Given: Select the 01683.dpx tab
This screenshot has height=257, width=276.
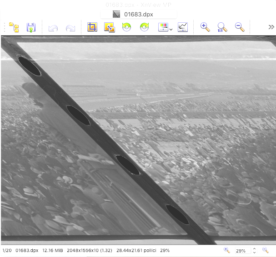Looking at the screenshot, I should click(139, 14).
